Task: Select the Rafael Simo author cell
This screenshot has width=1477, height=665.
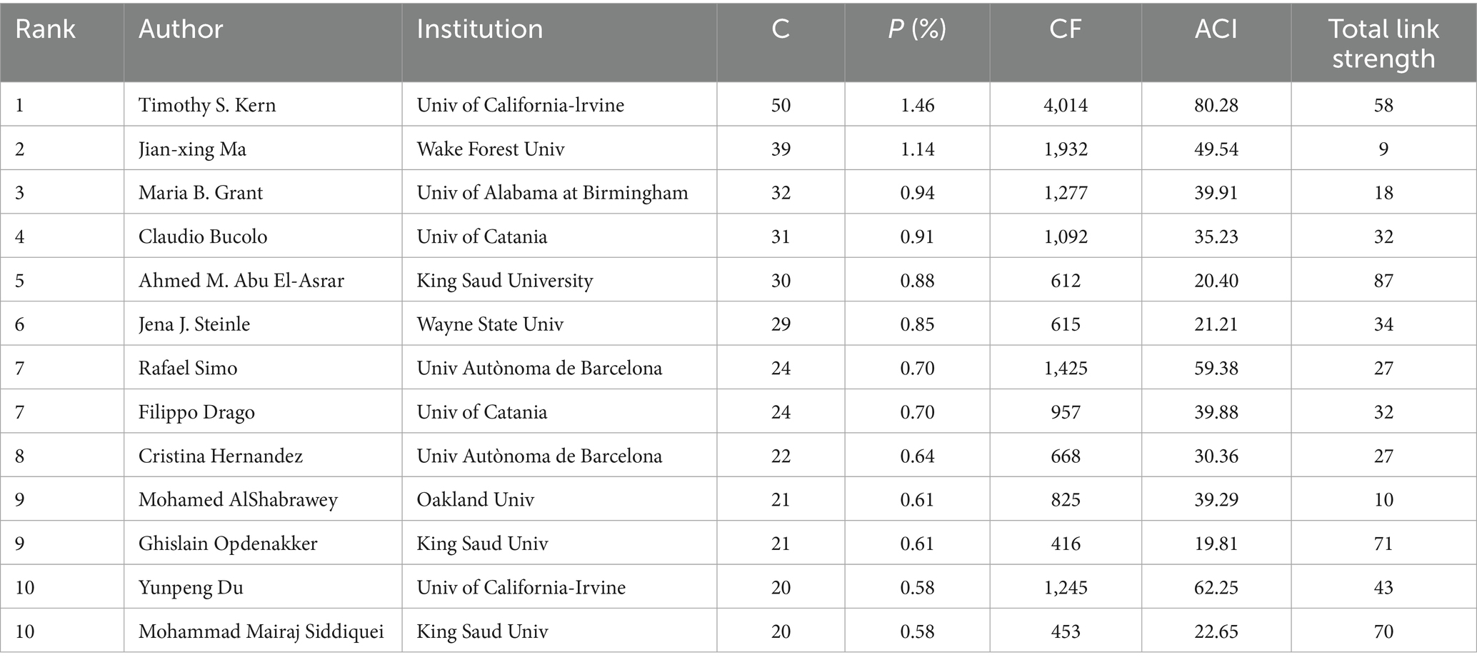Action: 188,368
